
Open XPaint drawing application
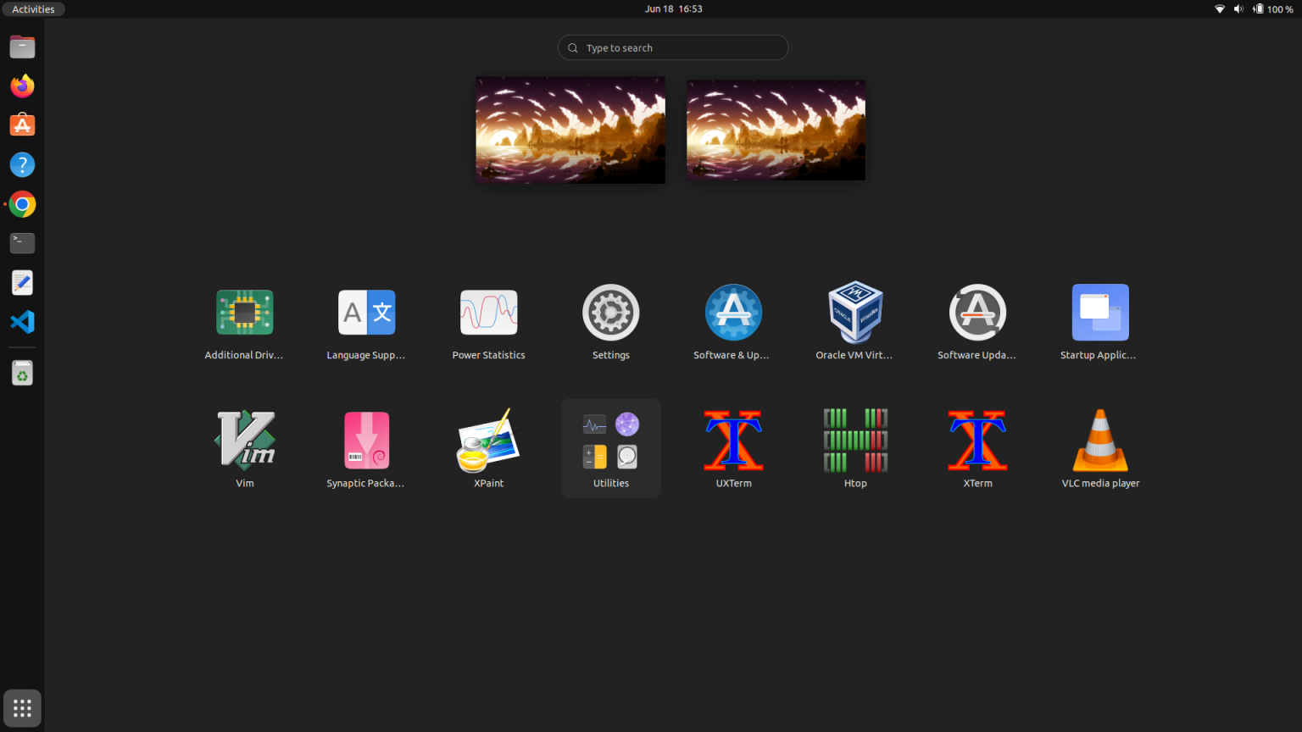pos(488,441)
